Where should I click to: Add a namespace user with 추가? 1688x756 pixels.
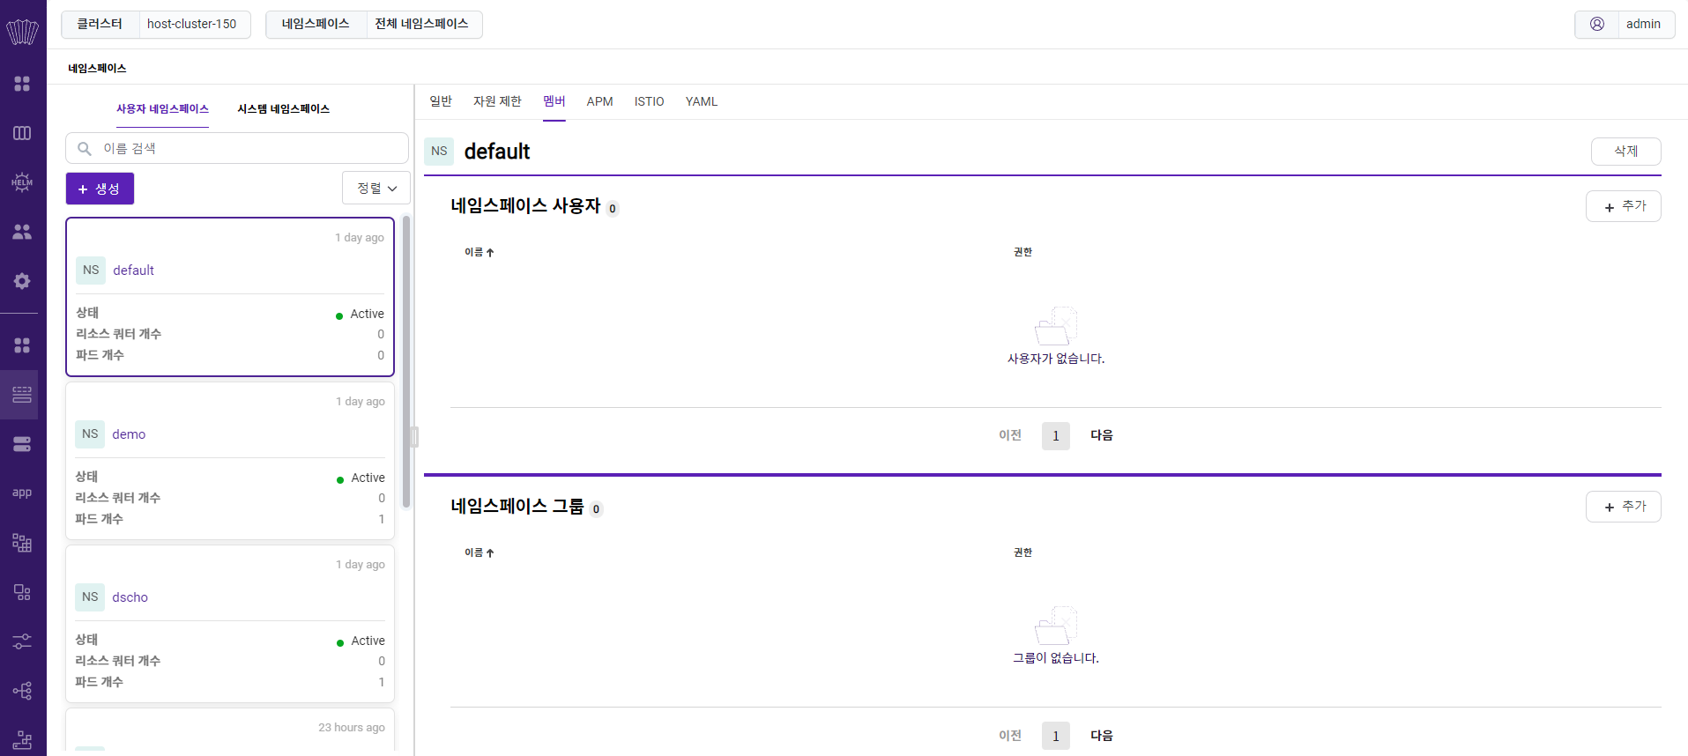coord(1623,206)
